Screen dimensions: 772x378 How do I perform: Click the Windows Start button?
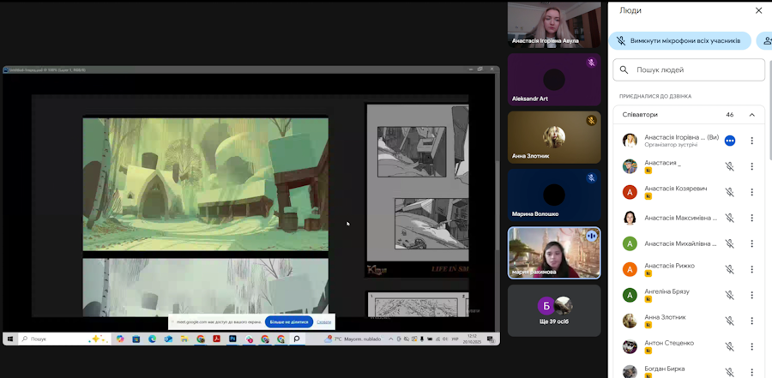[x=9, y=339]
